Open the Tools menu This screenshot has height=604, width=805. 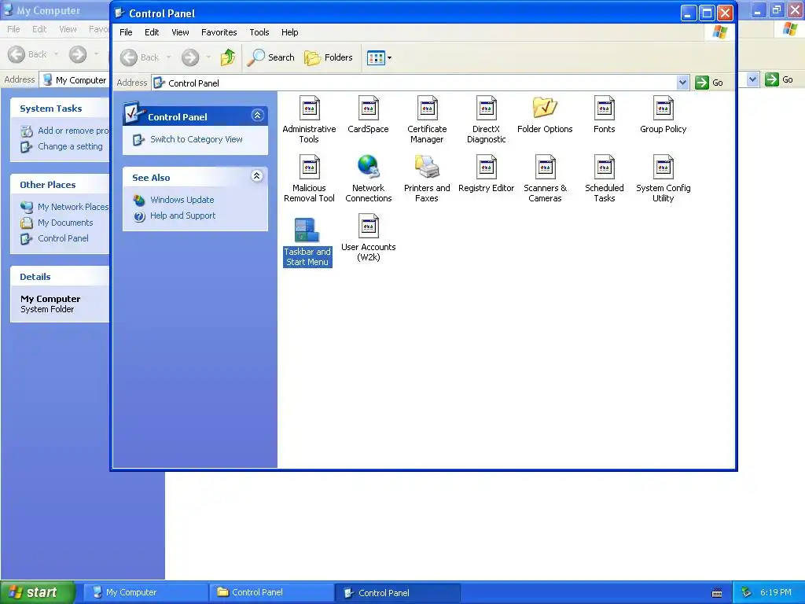coord(259,32)
